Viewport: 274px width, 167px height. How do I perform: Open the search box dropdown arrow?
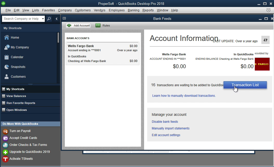pos(43,19)
